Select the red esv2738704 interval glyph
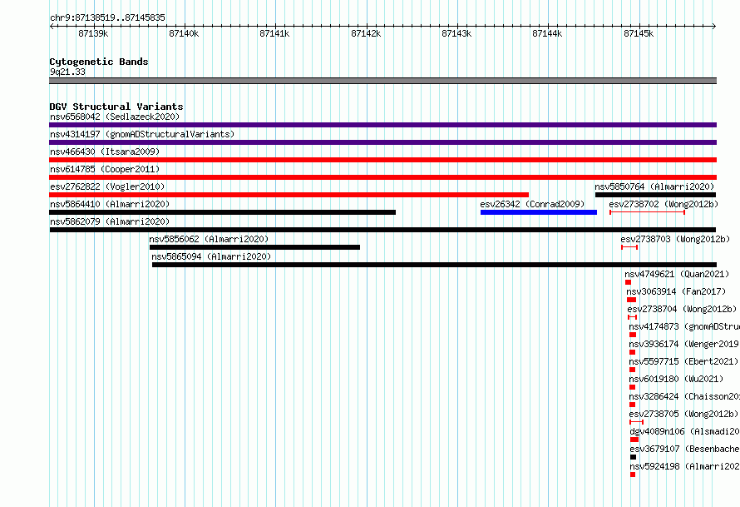 (x=633, y=317)
